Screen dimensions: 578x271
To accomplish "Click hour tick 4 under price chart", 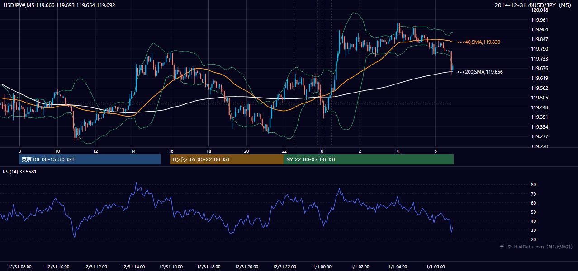I will tap(398, 150).
